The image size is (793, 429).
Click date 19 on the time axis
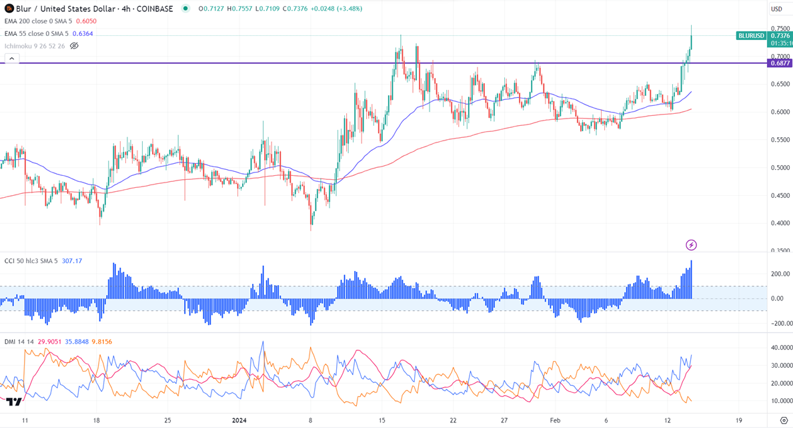click(x=739, y=420)
